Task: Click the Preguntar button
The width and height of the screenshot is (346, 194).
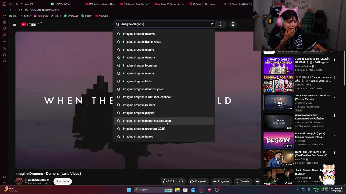Action: [221, 181]
